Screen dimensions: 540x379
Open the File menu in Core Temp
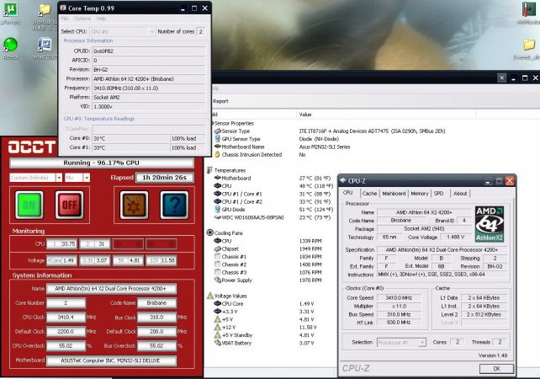click(x=65, y=19)
